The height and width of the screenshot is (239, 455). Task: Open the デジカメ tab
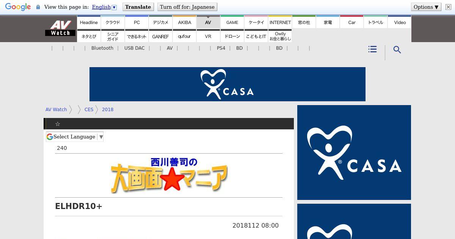coord(160,22)
